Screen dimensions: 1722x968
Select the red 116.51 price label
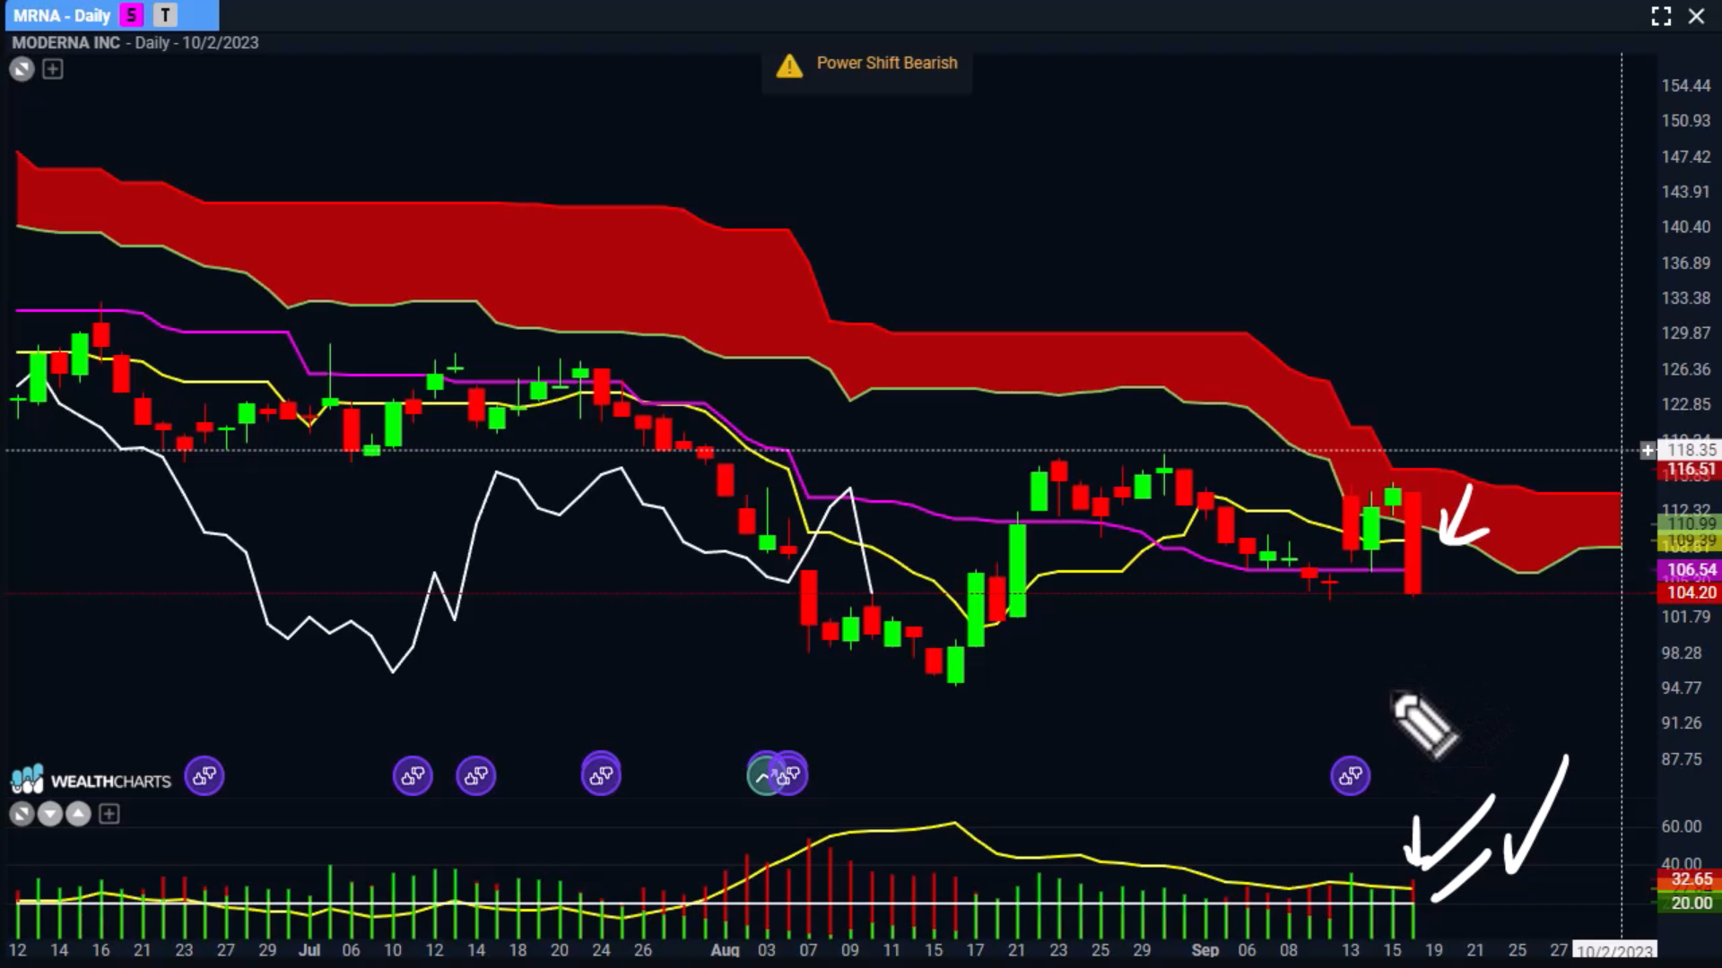[1691, 469]
